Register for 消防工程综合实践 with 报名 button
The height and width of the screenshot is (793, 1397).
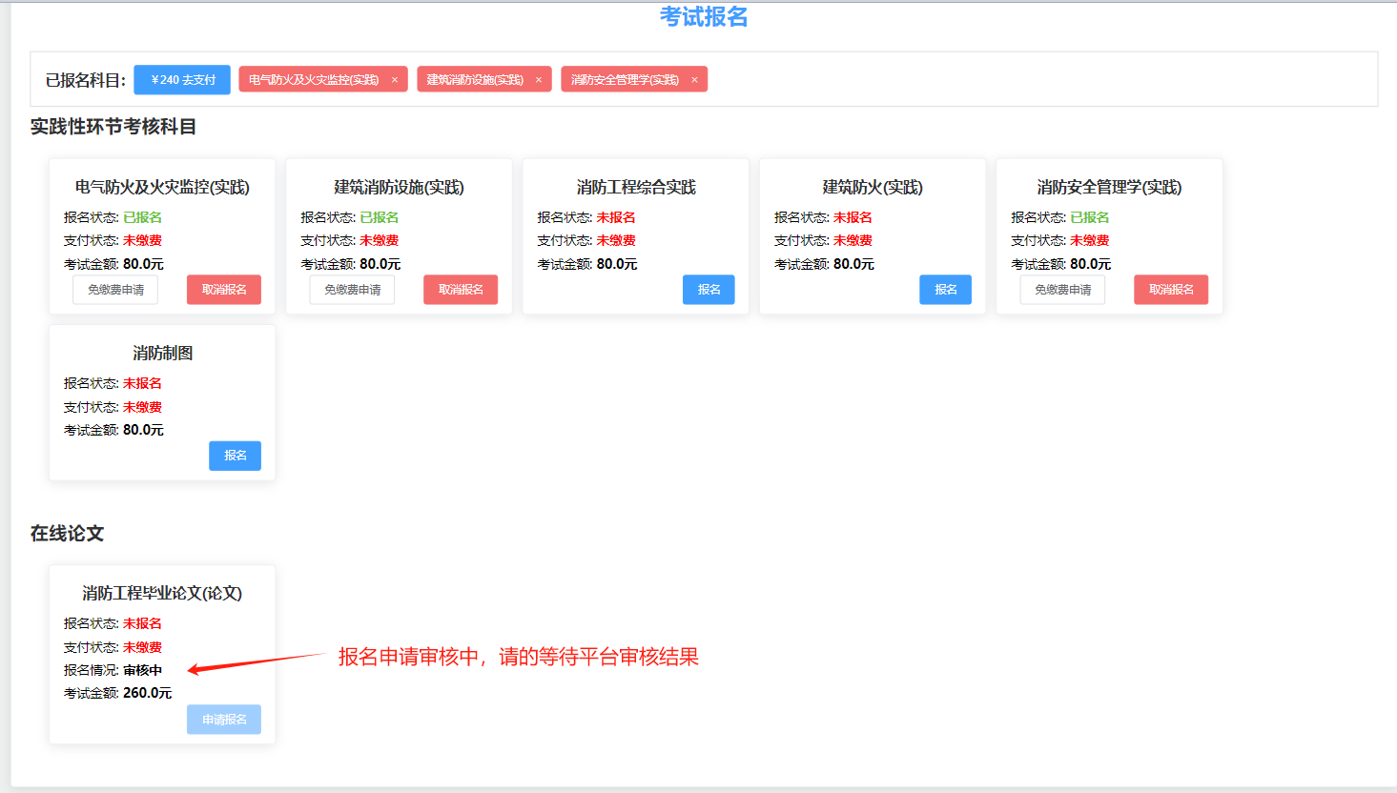coord(709,290)
